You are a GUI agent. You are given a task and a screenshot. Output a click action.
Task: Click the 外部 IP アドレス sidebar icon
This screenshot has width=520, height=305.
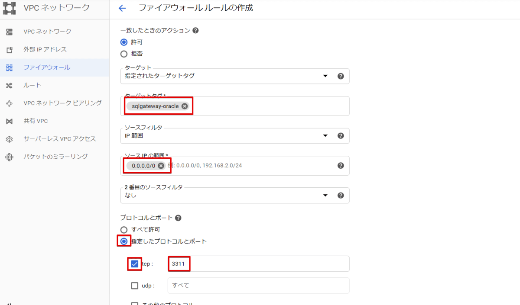(x=9, y=50)
